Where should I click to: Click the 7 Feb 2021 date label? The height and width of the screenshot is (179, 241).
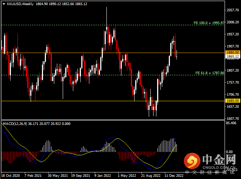(33, 175)
